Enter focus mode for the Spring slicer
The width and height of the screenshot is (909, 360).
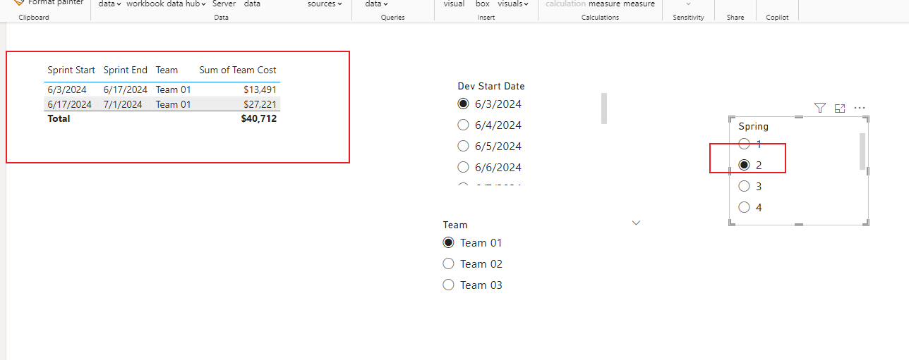(x=840, y=108)
